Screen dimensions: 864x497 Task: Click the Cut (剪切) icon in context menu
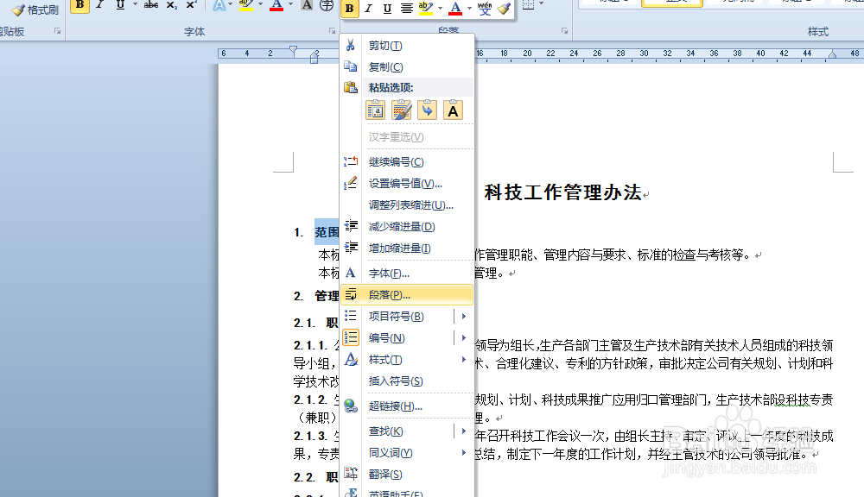pyautogui.click(x=352, y=45)
